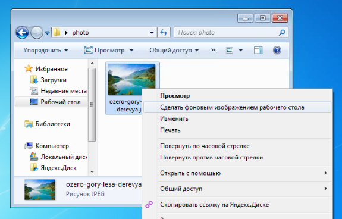Open Загрузки folder in sidebar
342x219 pixels.
click(54, 80)
